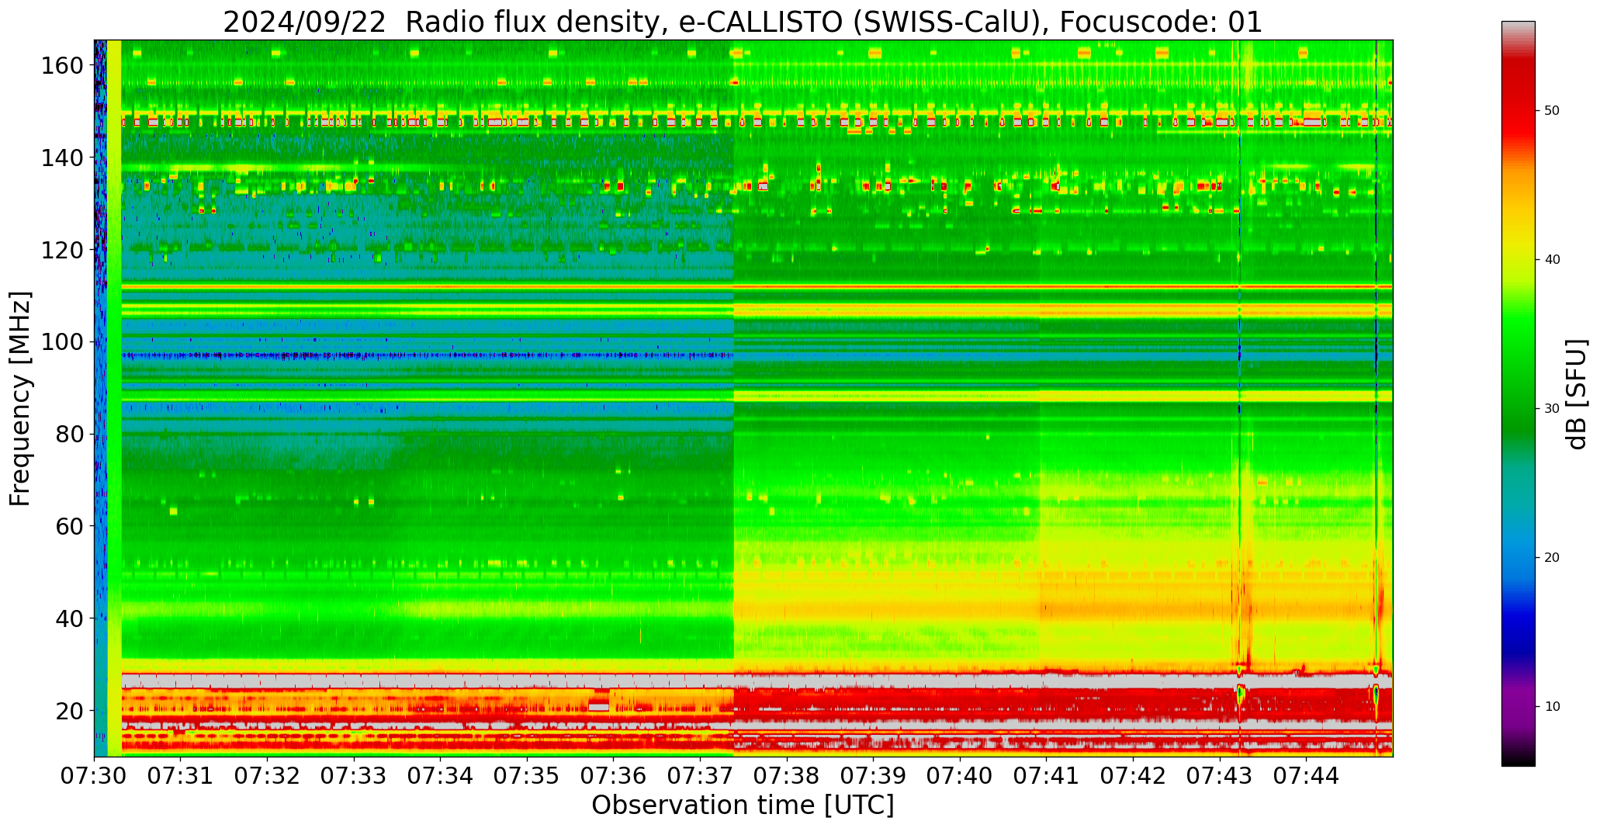Click the colorbar tick label 30
This screenshot has width=1600, height=828.
pos(1552,408)
